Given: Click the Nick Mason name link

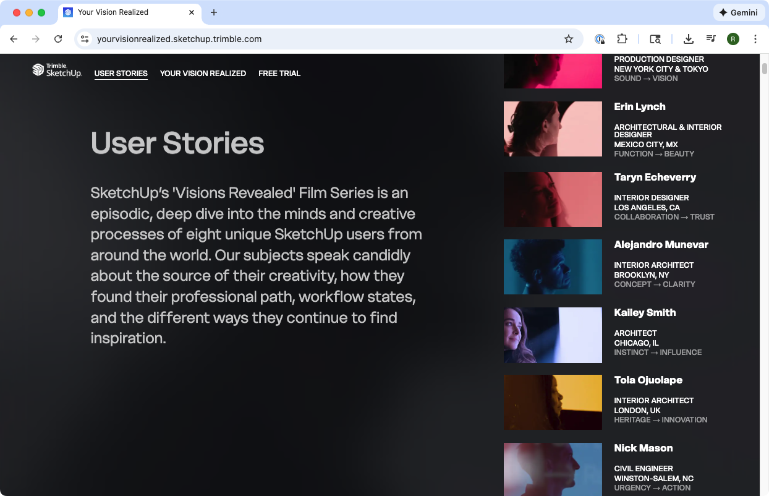Looking at the screenshot, I should (x=644, y=448).
